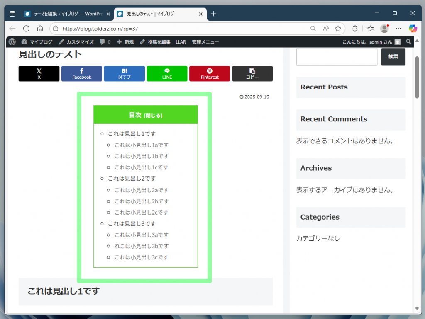The height and width of the screenshot is (319, 425).
Task: Click the search magnifier icon in the admin bar
Action: pos(409,41)
